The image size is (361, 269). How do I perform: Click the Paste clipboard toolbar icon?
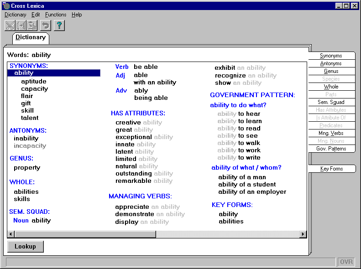tap(32, 26)
